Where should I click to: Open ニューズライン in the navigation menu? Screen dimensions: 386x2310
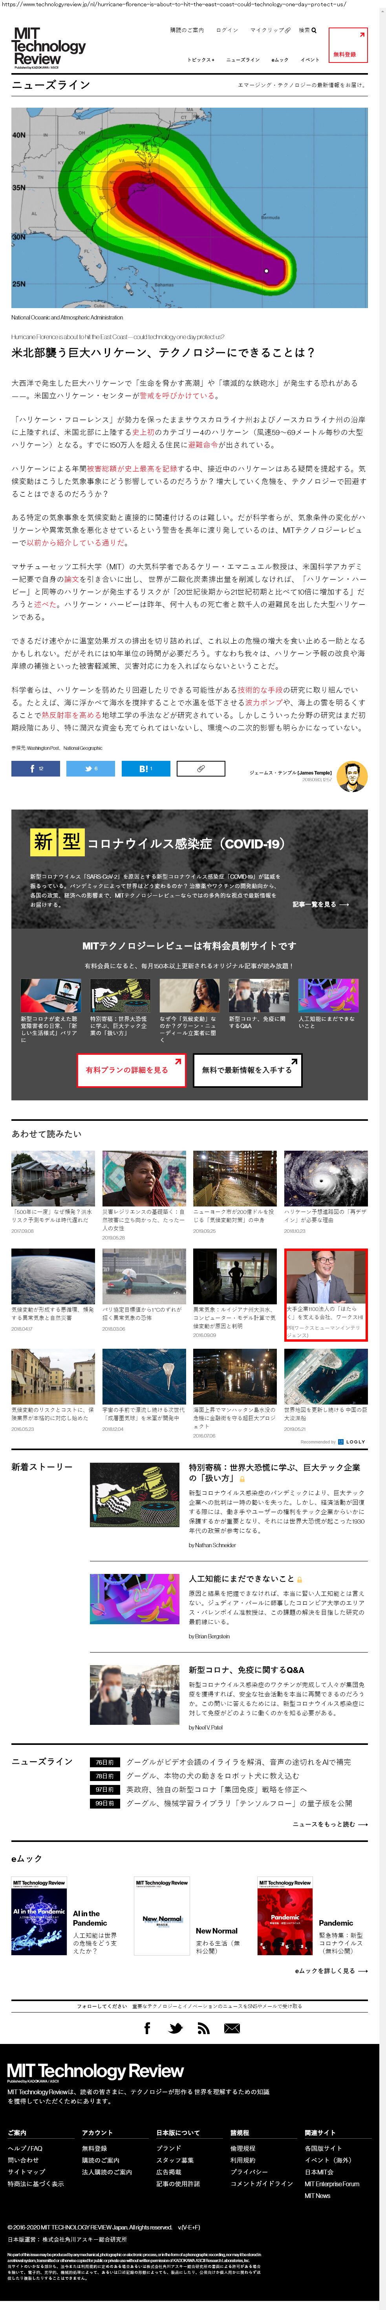click(243, 60)
